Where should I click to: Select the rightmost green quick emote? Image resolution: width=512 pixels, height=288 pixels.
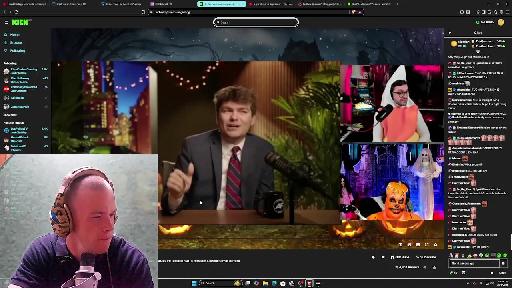click(x=505, y=255)
